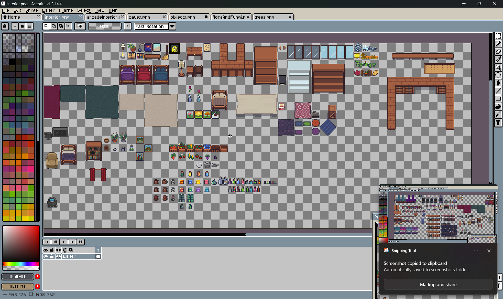Toggle the pixel grid lock button
Viewport: 503px width, 299px height.
pyautogui.click(x=5, y=26)
